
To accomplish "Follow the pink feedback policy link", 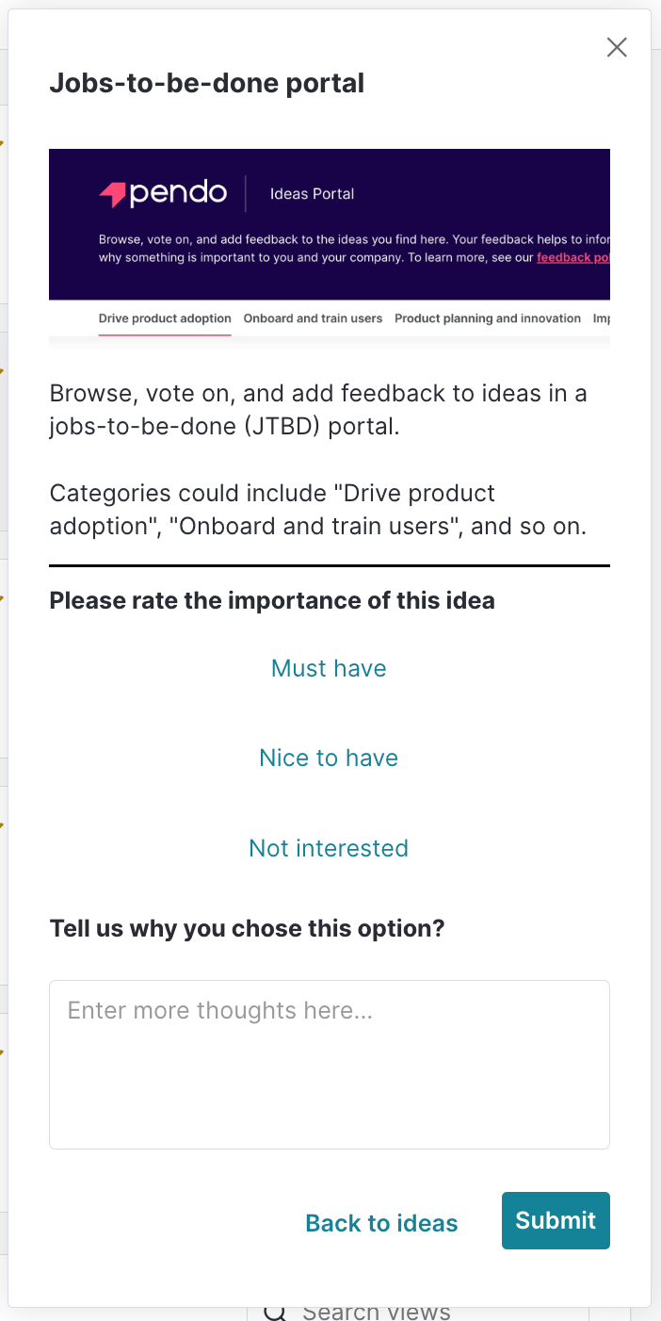I will pos(573,257).
